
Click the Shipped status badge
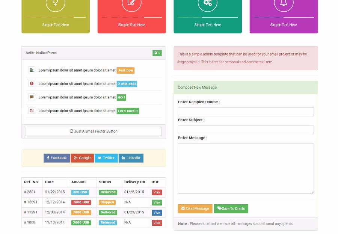tap(107, 202)
